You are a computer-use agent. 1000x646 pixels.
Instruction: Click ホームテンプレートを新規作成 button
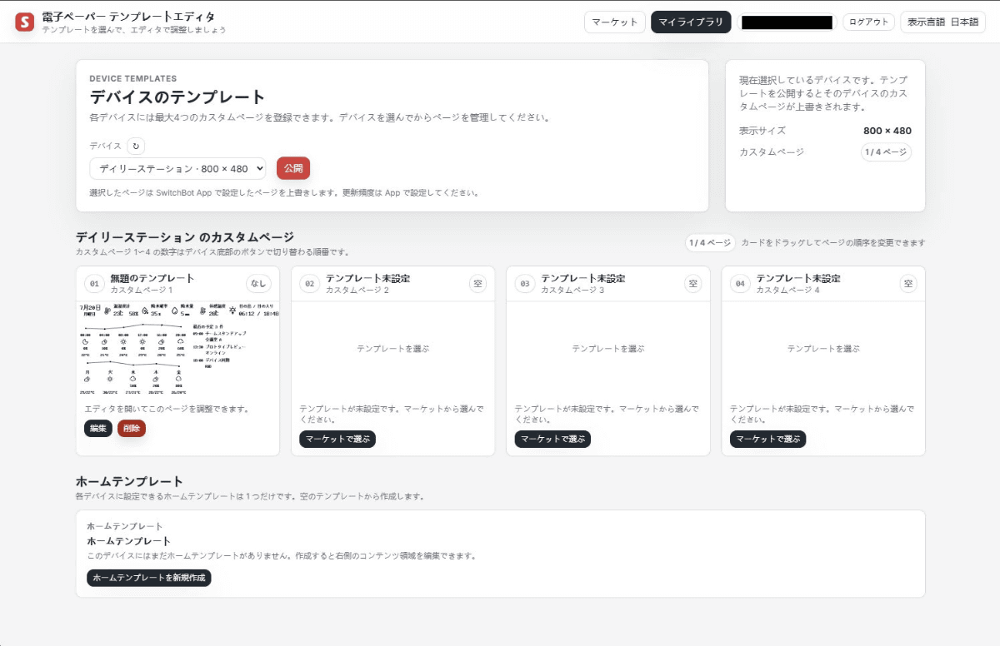[x=149, y=578]
